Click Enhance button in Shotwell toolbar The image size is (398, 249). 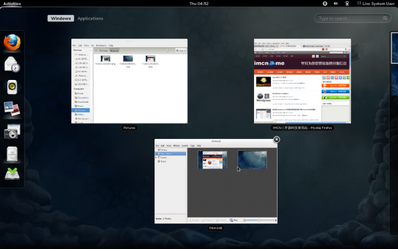(x=207, y=220)
